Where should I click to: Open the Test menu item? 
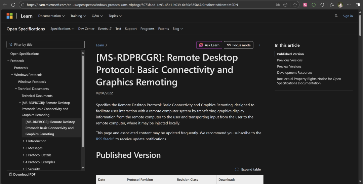[x=118, y=29]
